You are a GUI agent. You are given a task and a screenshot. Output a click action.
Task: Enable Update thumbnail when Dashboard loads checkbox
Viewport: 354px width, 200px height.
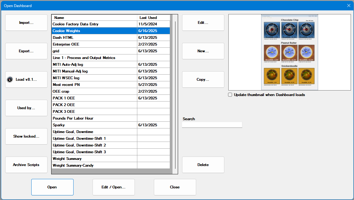point(230,95)
